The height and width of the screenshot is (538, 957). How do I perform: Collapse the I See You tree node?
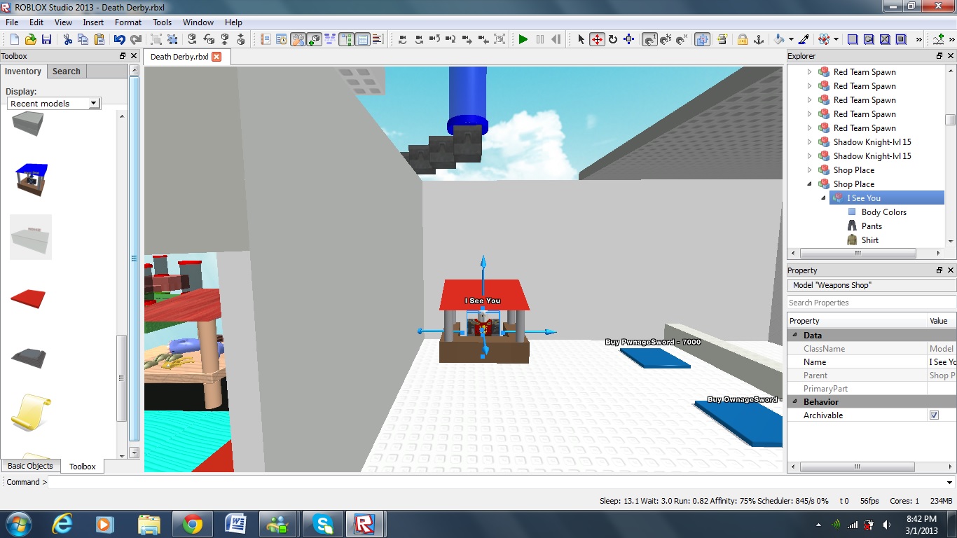pyautogui.click(x=824, y=198)
